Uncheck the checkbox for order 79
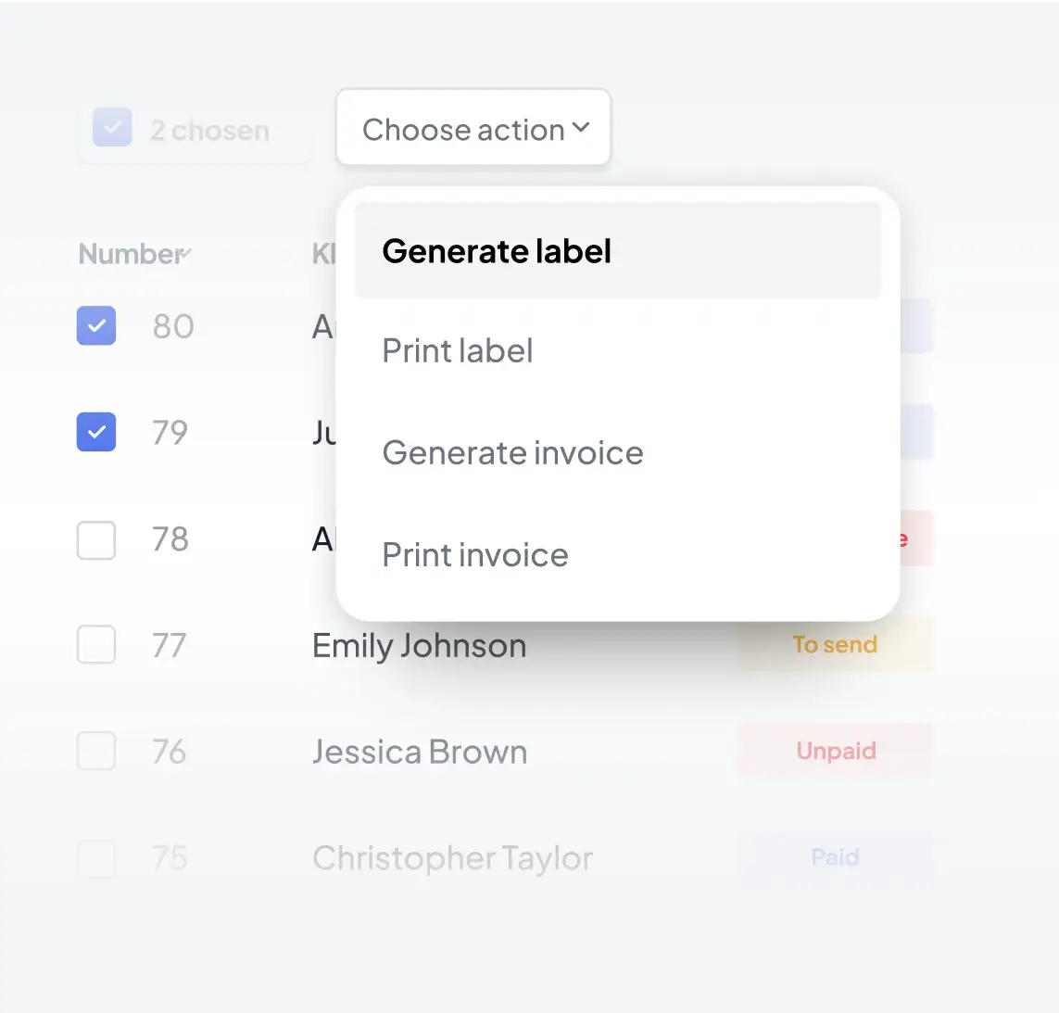The height and width of the screenshot is (1013, 1059). (x=96, y=432)
